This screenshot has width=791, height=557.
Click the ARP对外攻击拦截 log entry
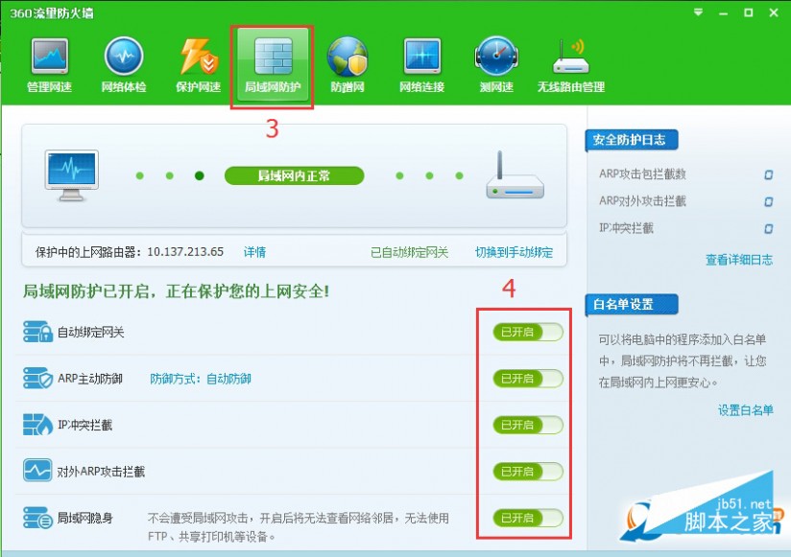point(642,201)
